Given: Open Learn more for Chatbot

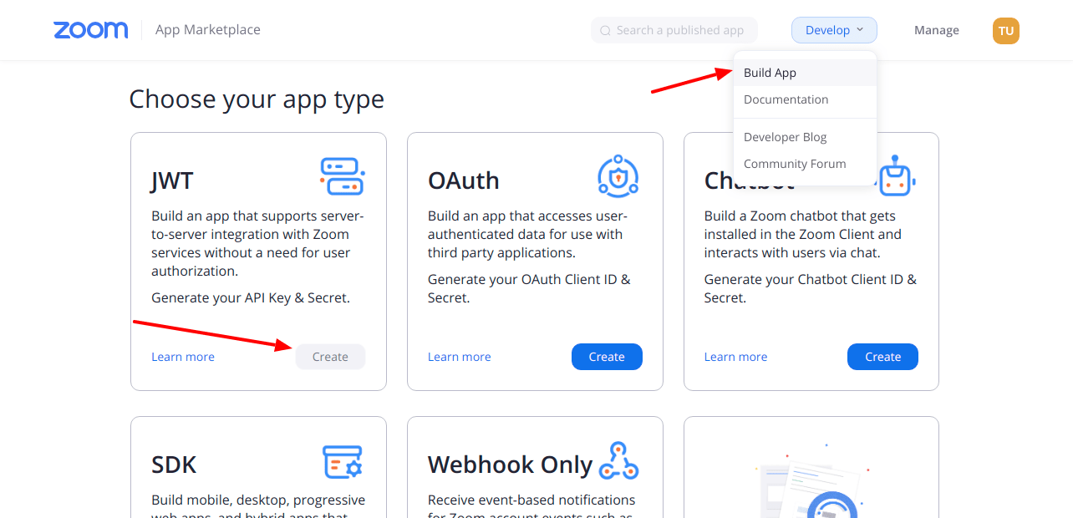Looking at the screenshot, I should (x=735, y=357).
